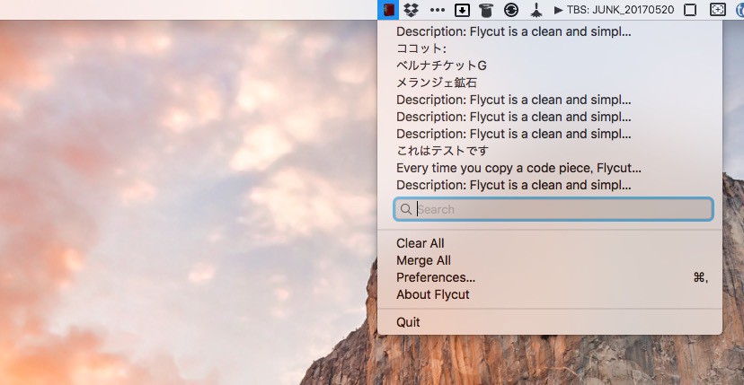Select the ベルナチケットG clipping

550,66
